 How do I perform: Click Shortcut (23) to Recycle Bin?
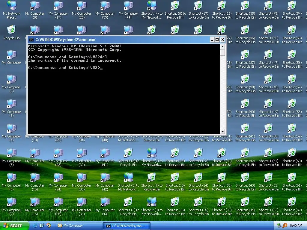[198, 157]
